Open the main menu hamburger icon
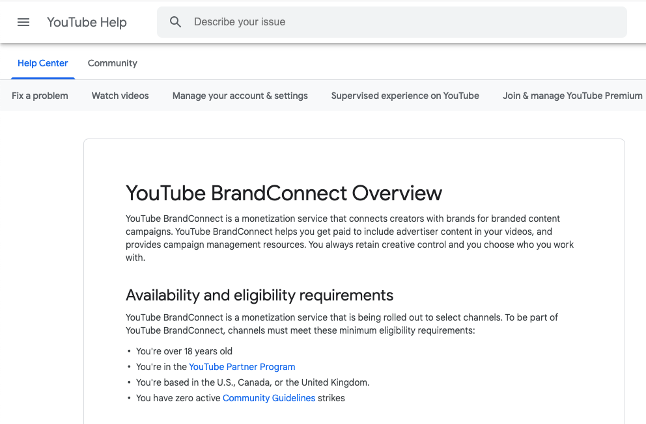 click(23, 22)
